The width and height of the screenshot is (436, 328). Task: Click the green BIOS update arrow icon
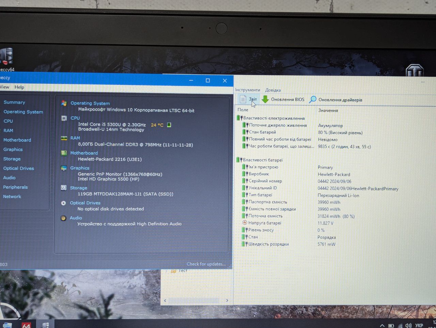pos(265,99)
